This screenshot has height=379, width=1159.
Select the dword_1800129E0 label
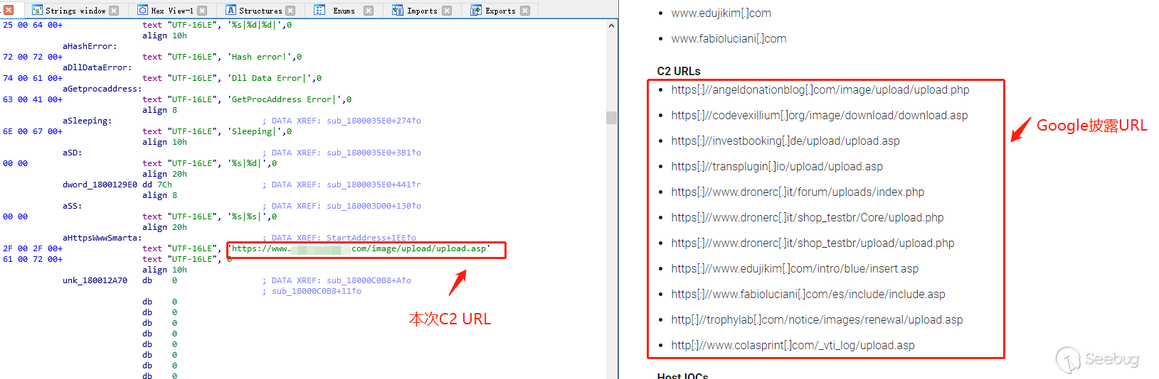pyautogui.click(x=100, y=185)
